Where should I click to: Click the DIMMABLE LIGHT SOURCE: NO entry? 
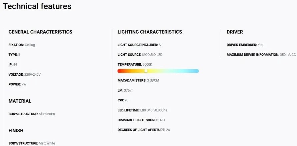pyautogui.click(x=141, y=120)
